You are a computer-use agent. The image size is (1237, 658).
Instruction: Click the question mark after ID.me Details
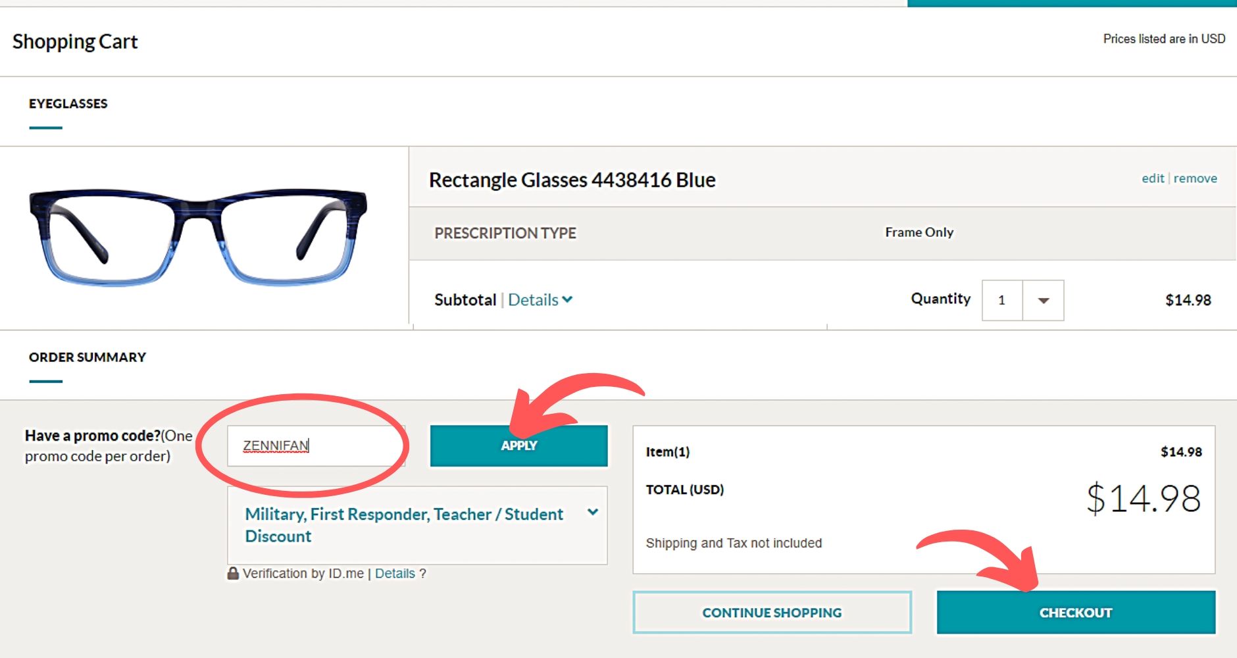click(x=423, y=573)
